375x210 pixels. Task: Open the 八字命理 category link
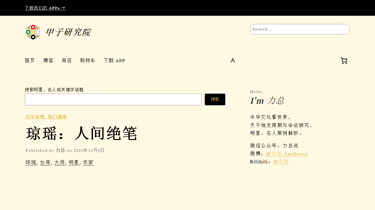coord(35,117)
